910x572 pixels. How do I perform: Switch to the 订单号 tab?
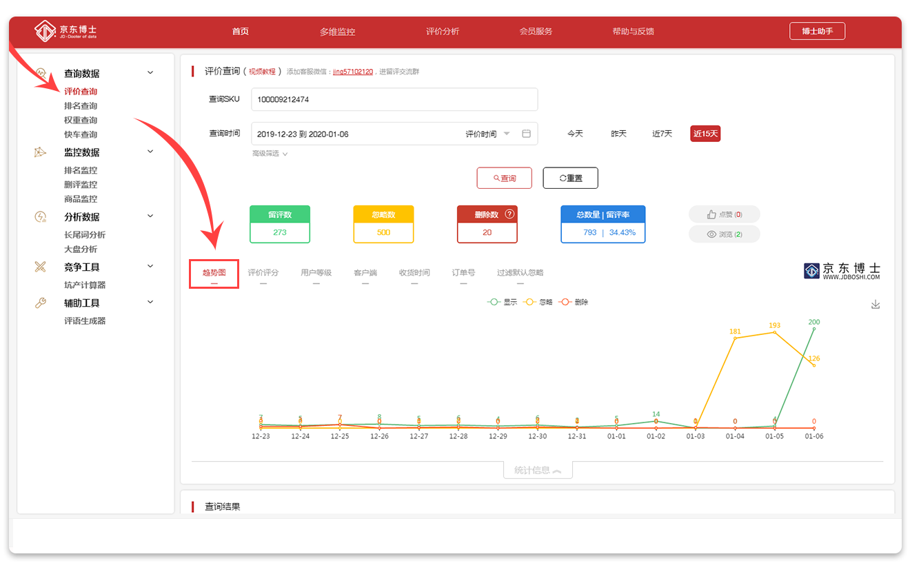[463, 273]
